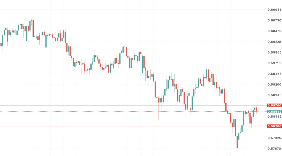This screenshot has width=282, height=156.
Task: Click the 0.59200 price axis tick
Action: tap(274, 85)
